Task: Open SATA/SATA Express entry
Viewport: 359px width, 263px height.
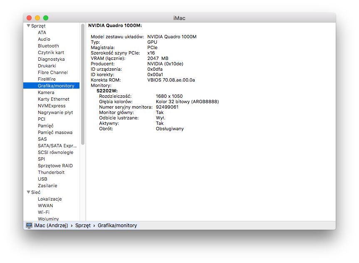Action: point(57,146)
